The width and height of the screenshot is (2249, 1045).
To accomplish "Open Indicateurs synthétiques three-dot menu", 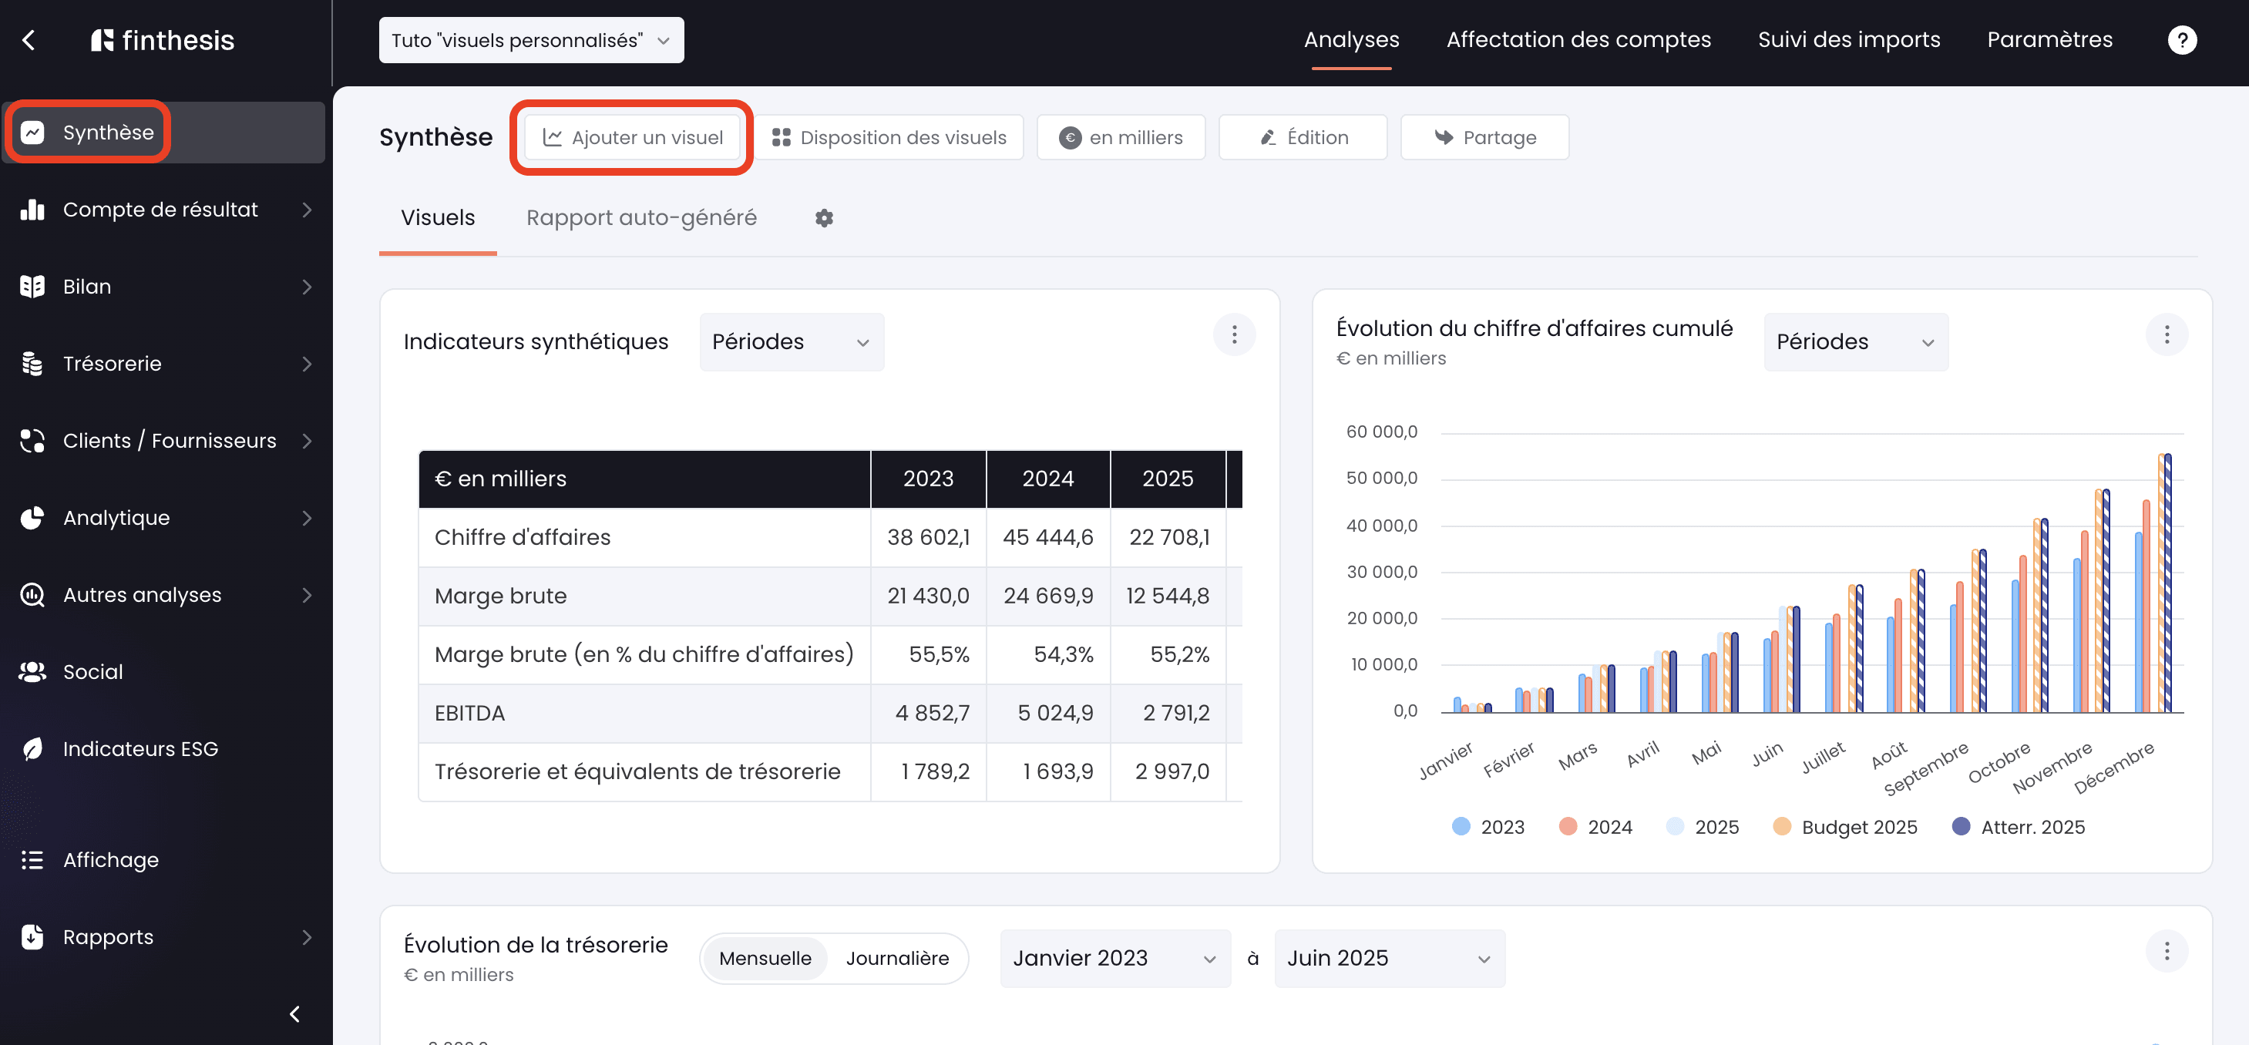I will click(1234, 334).
